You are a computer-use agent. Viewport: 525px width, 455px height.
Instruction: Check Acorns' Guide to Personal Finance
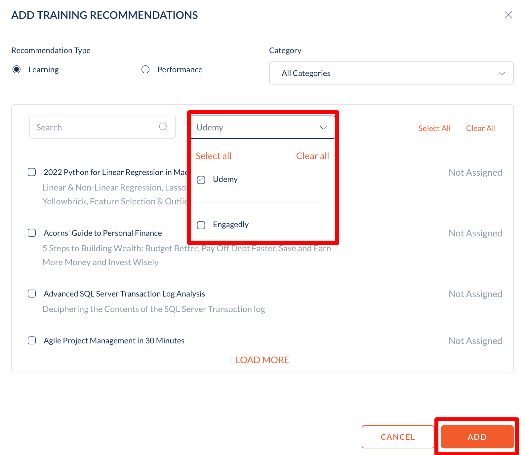tap(32, 233)
